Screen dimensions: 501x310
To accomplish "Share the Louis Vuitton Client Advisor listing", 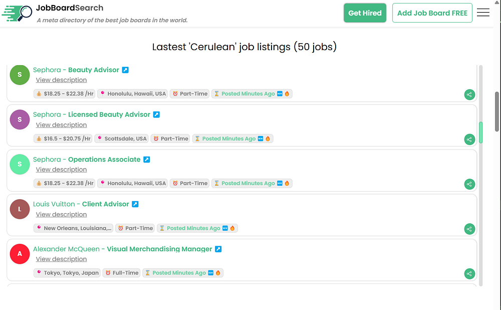I will 469,229.
